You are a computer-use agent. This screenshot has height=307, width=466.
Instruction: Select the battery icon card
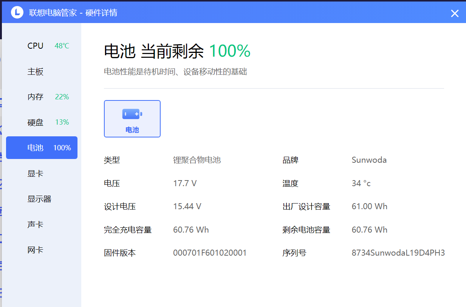tap(132, 119)
